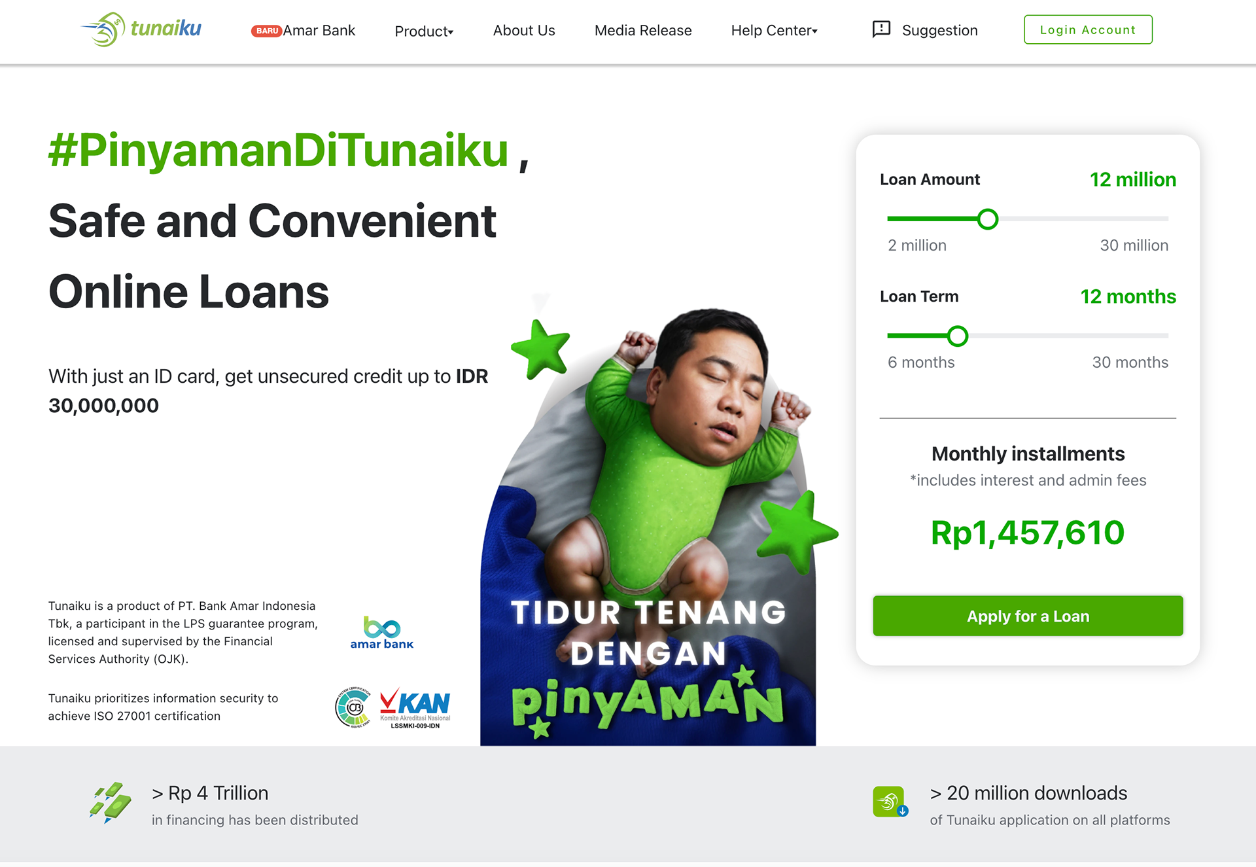
Task: Open the About Us page
Action: coord(524,30)
